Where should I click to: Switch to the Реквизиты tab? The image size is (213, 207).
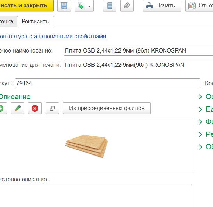(x=35, y=22)
